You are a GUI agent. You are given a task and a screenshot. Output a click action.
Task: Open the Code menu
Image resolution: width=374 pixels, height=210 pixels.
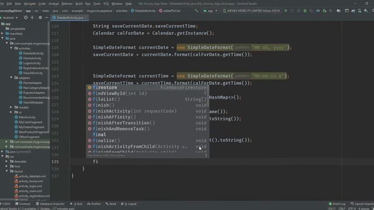point(42,4)
